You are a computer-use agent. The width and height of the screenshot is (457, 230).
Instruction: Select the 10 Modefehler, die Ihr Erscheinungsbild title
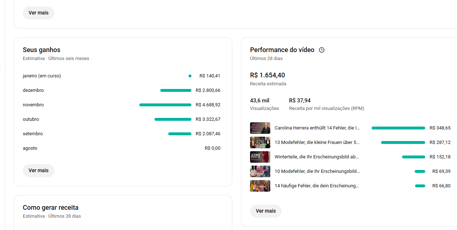point(317,171)
